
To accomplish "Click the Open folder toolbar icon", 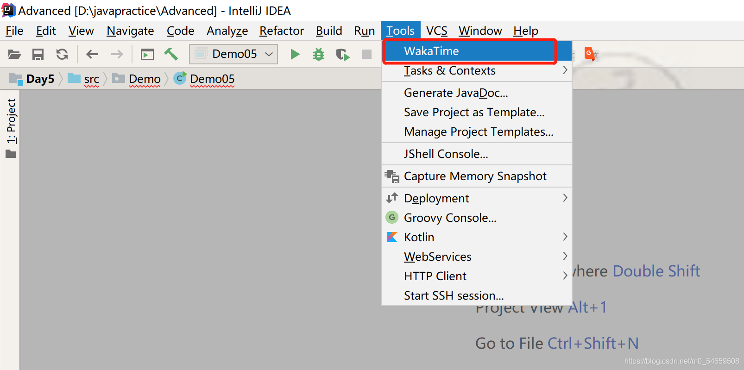I will tap(15, 54).
